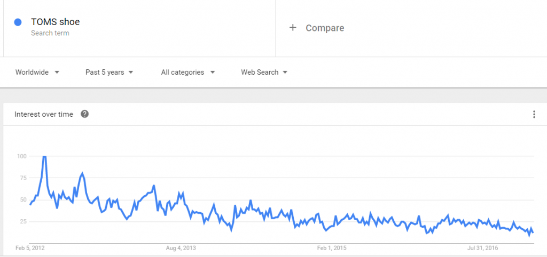Click the Interest over time heading
Image resolution: width=547 pixels, height=257 pixels.
point(44,114)
